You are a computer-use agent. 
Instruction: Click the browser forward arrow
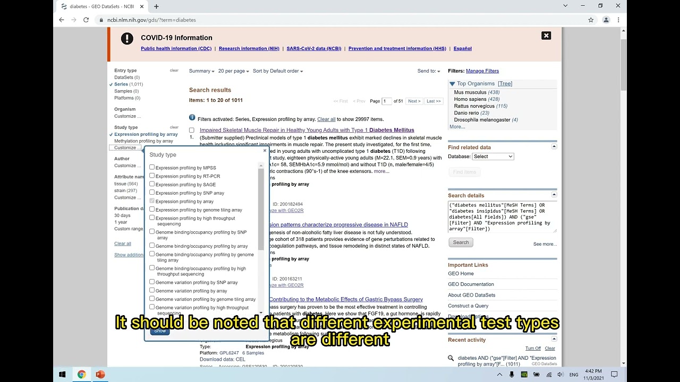[74, 20]
